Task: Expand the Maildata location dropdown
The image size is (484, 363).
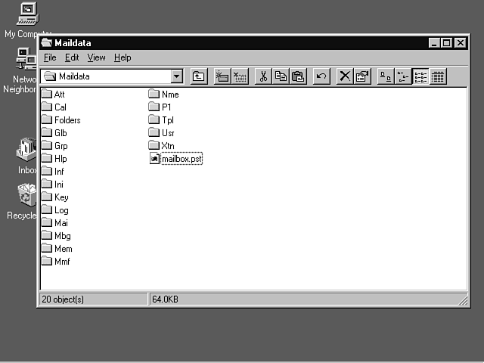Action: [x=177, y=76]
